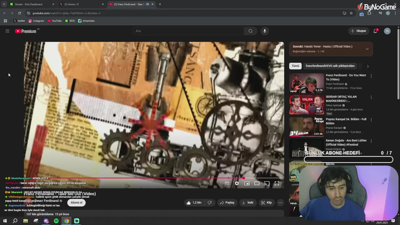
Task: Toggle subtitles in the player
Action: coord(227,183)
